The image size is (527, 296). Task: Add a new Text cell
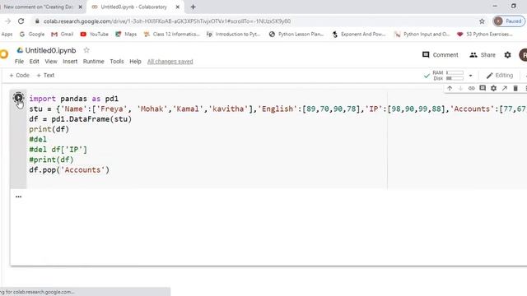tap(45, 75)
